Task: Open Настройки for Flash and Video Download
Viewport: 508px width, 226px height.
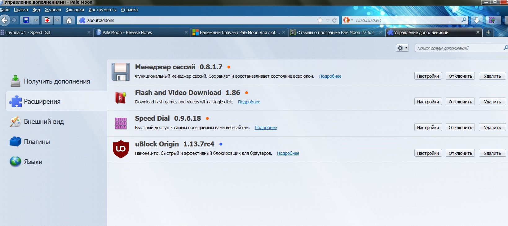Action: (428, 102)
